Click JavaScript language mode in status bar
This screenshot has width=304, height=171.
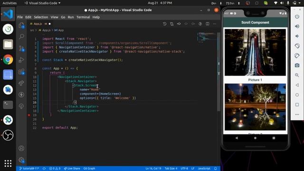click(x=204, y=169)
